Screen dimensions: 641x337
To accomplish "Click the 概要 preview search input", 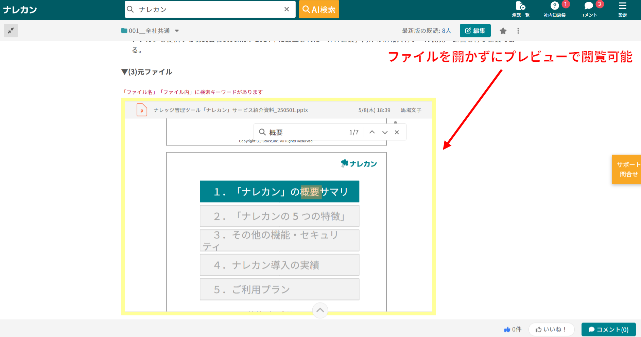I will coord(306,132).
